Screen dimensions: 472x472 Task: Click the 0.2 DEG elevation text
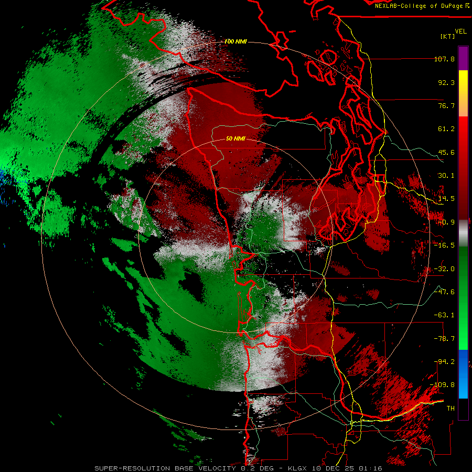pos(257,468)
